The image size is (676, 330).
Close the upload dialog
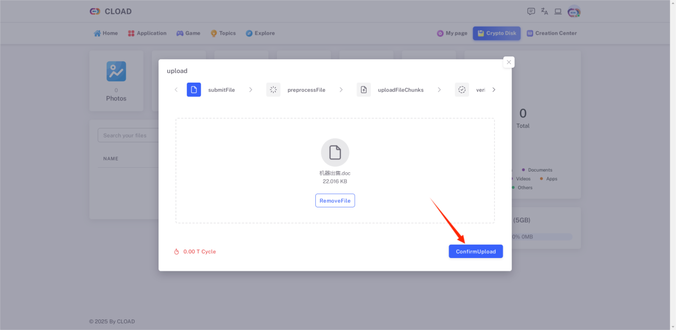[x=509, y=62]
